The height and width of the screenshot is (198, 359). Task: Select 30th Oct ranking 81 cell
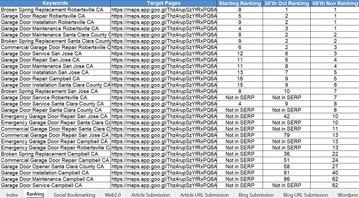point(286,173)
